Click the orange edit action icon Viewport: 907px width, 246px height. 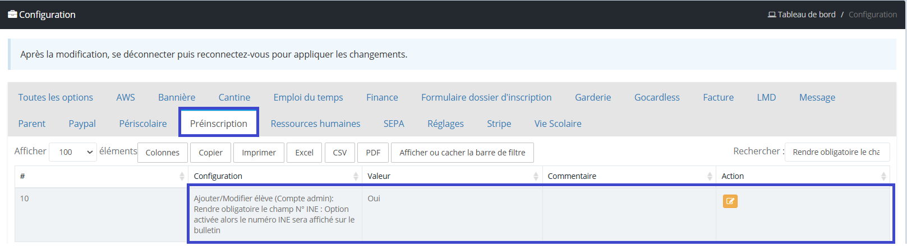[x=730, y=201]
